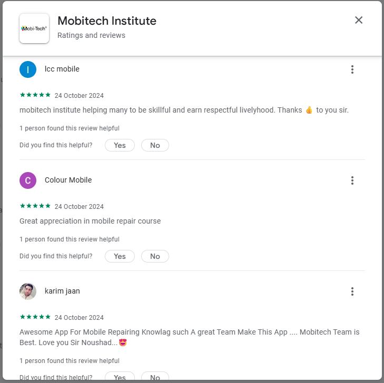Open more options for Colour Mobile review
This screenshot has height=383, width=384.
point(352,180)
